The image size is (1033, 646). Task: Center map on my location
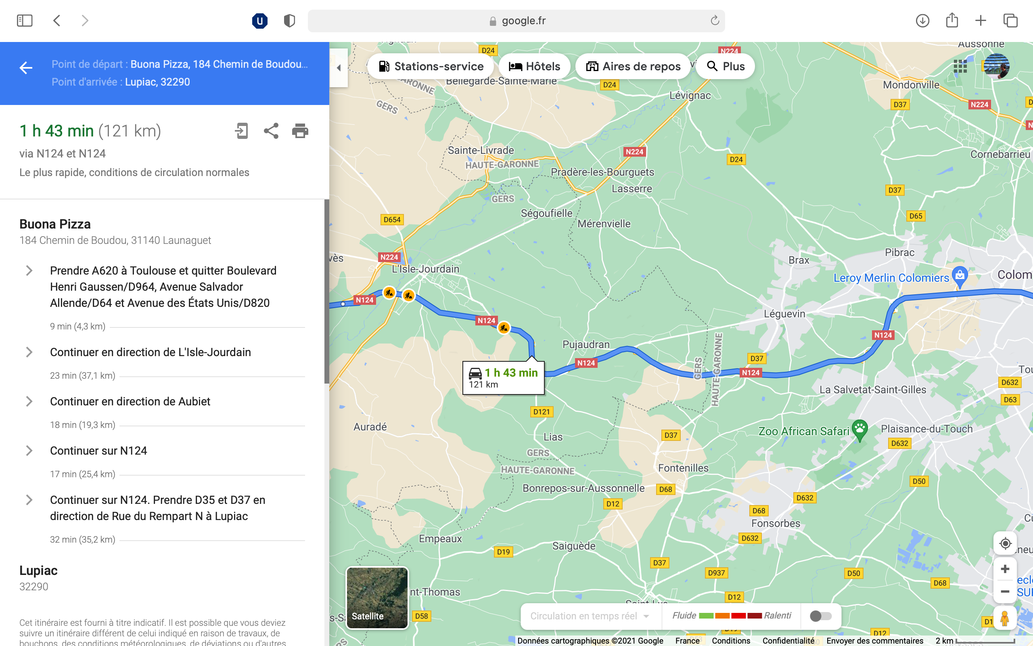coord(1005,543)
